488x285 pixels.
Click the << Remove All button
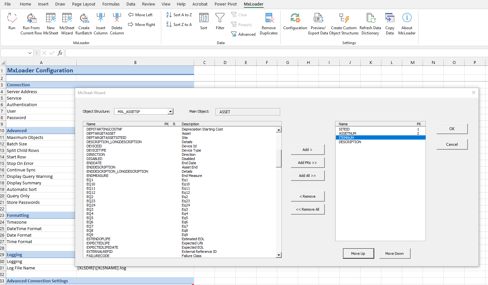[x=308, y=209]
